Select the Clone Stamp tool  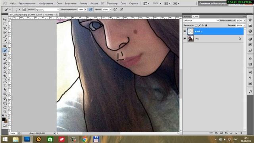[5, 55]
